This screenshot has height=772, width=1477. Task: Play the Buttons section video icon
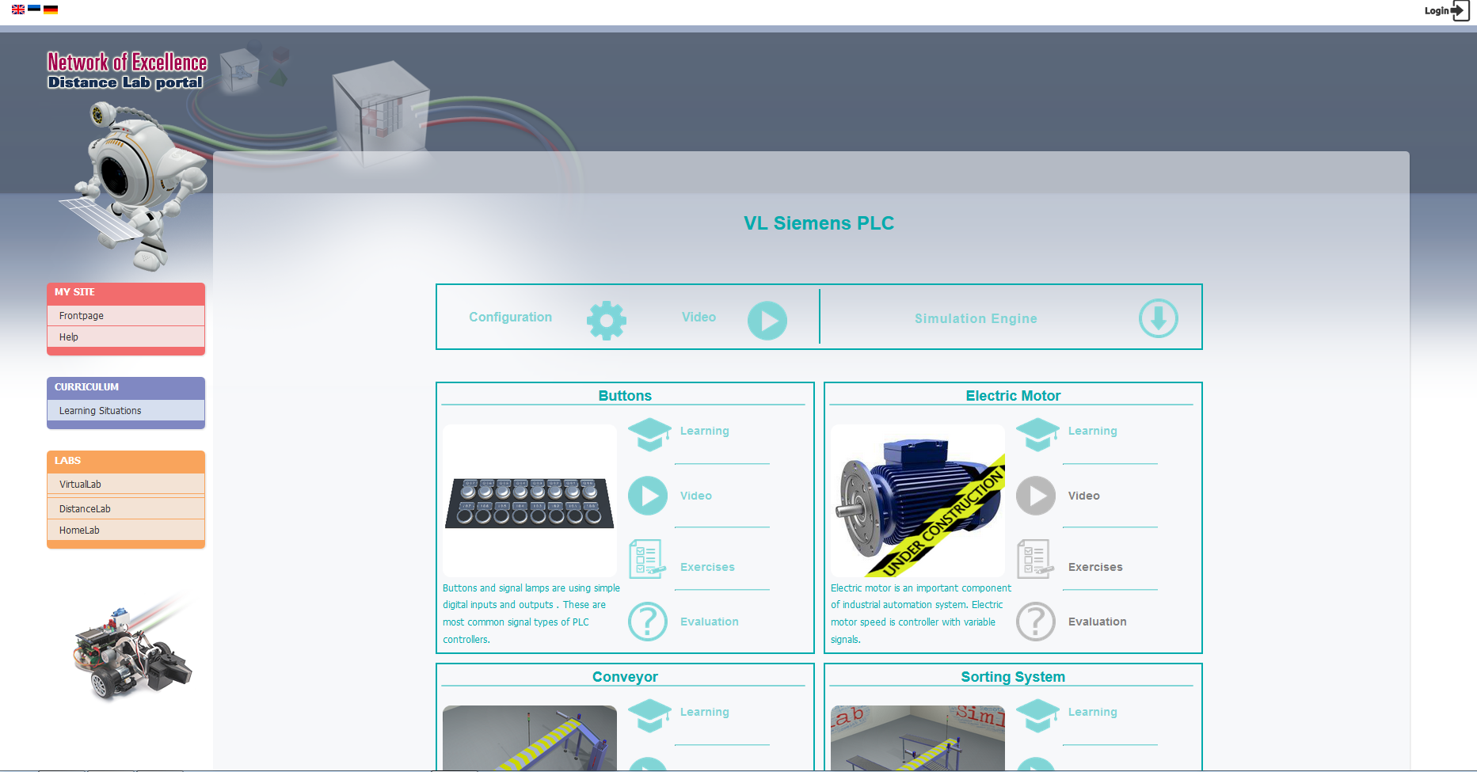(648, 496)
